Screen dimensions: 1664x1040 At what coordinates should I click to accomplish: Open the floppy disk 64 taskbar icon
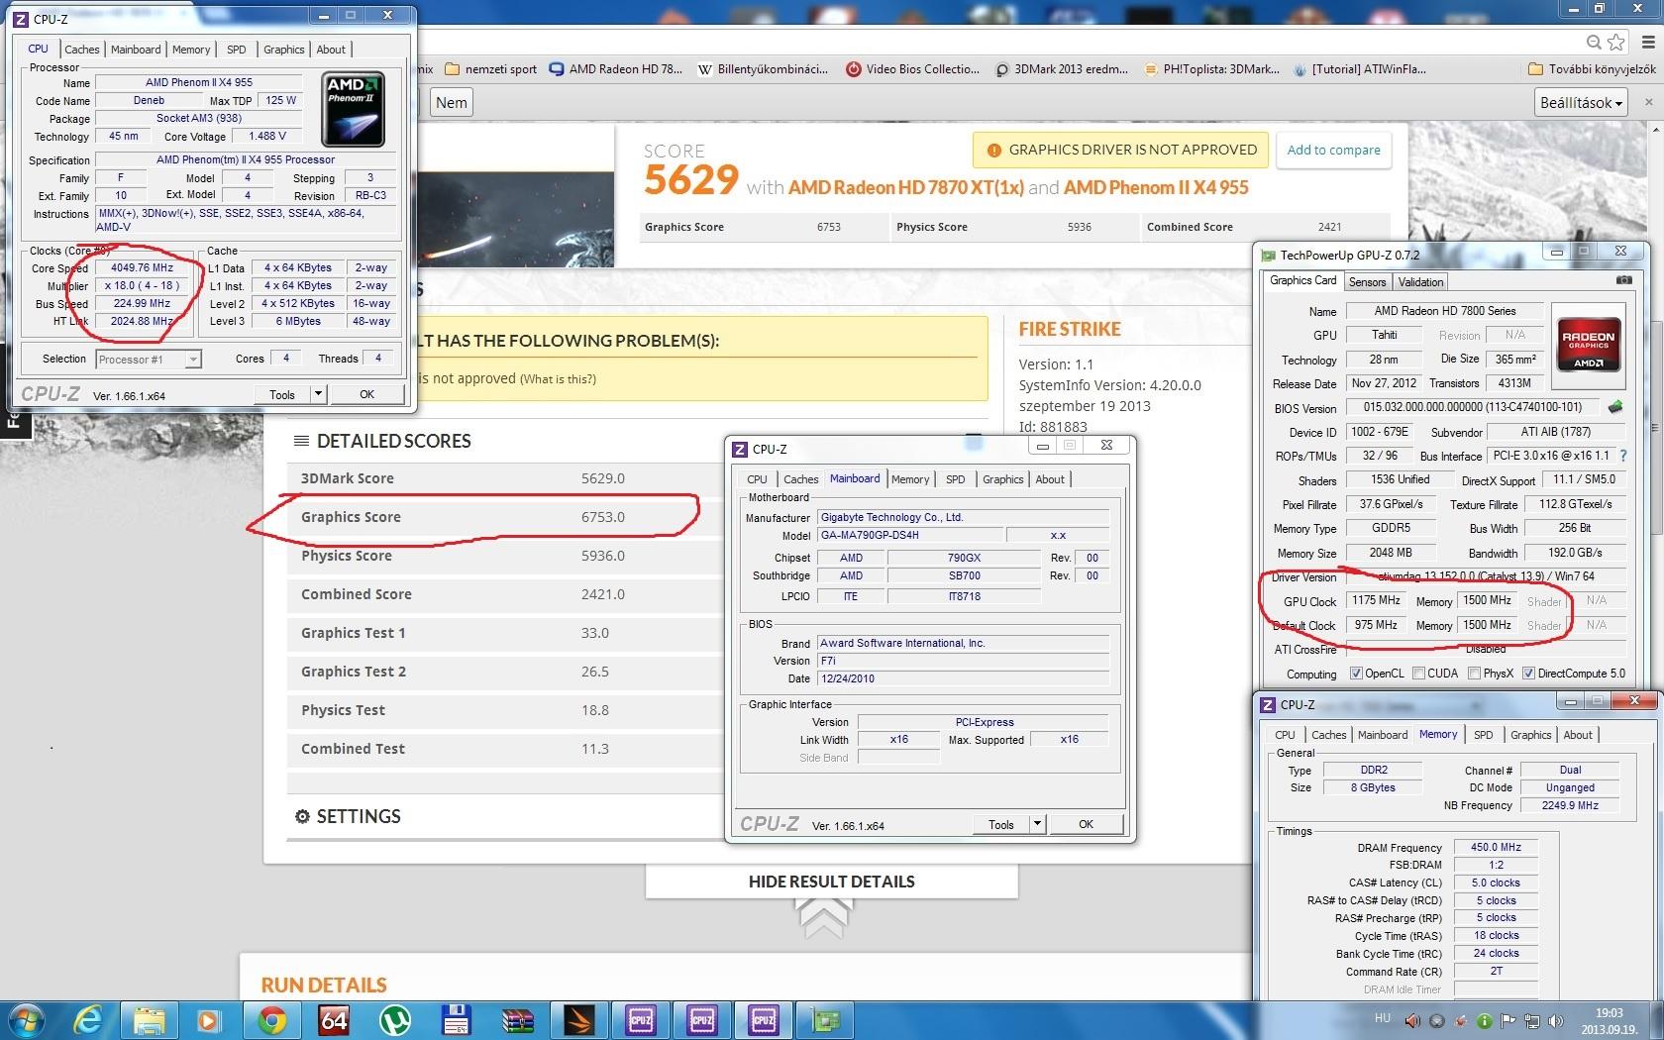(x=457, y=1019)
